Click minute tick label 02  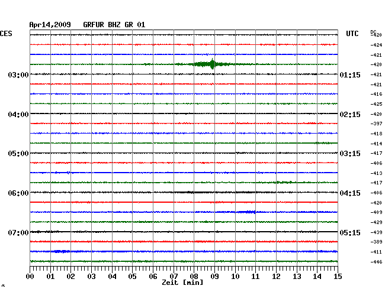pyautogui.click(x=70, y=277)
